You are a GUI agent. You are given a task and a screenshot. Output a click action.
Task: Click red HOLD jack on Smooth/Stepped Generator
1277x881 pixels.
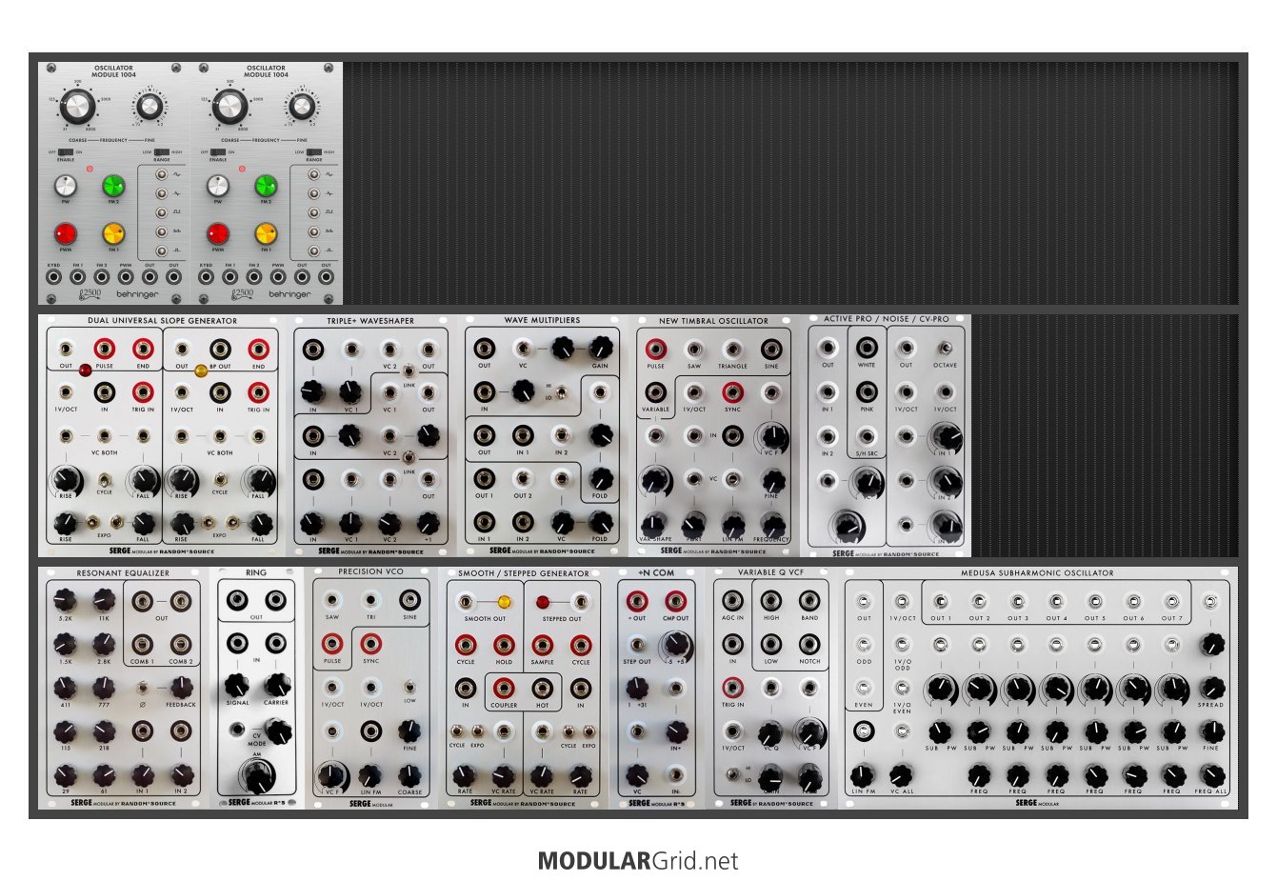point(504,645)
